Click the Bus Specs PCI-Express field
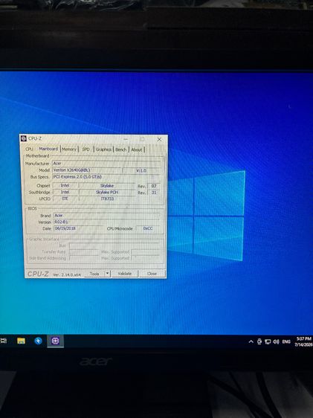The width and height of the screenshot is (313, 418). click(x=106, y=177)
